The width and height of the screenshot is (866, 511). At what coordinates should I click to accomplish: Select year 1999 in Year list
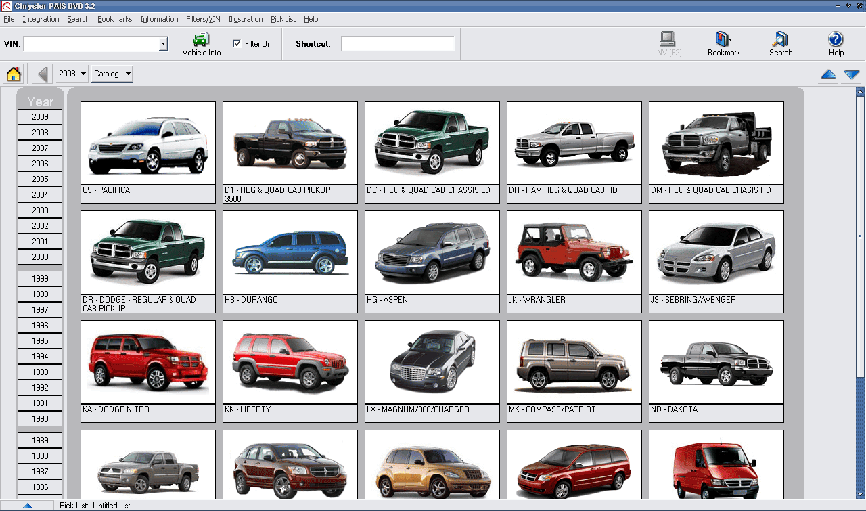(x=40, y=279)
